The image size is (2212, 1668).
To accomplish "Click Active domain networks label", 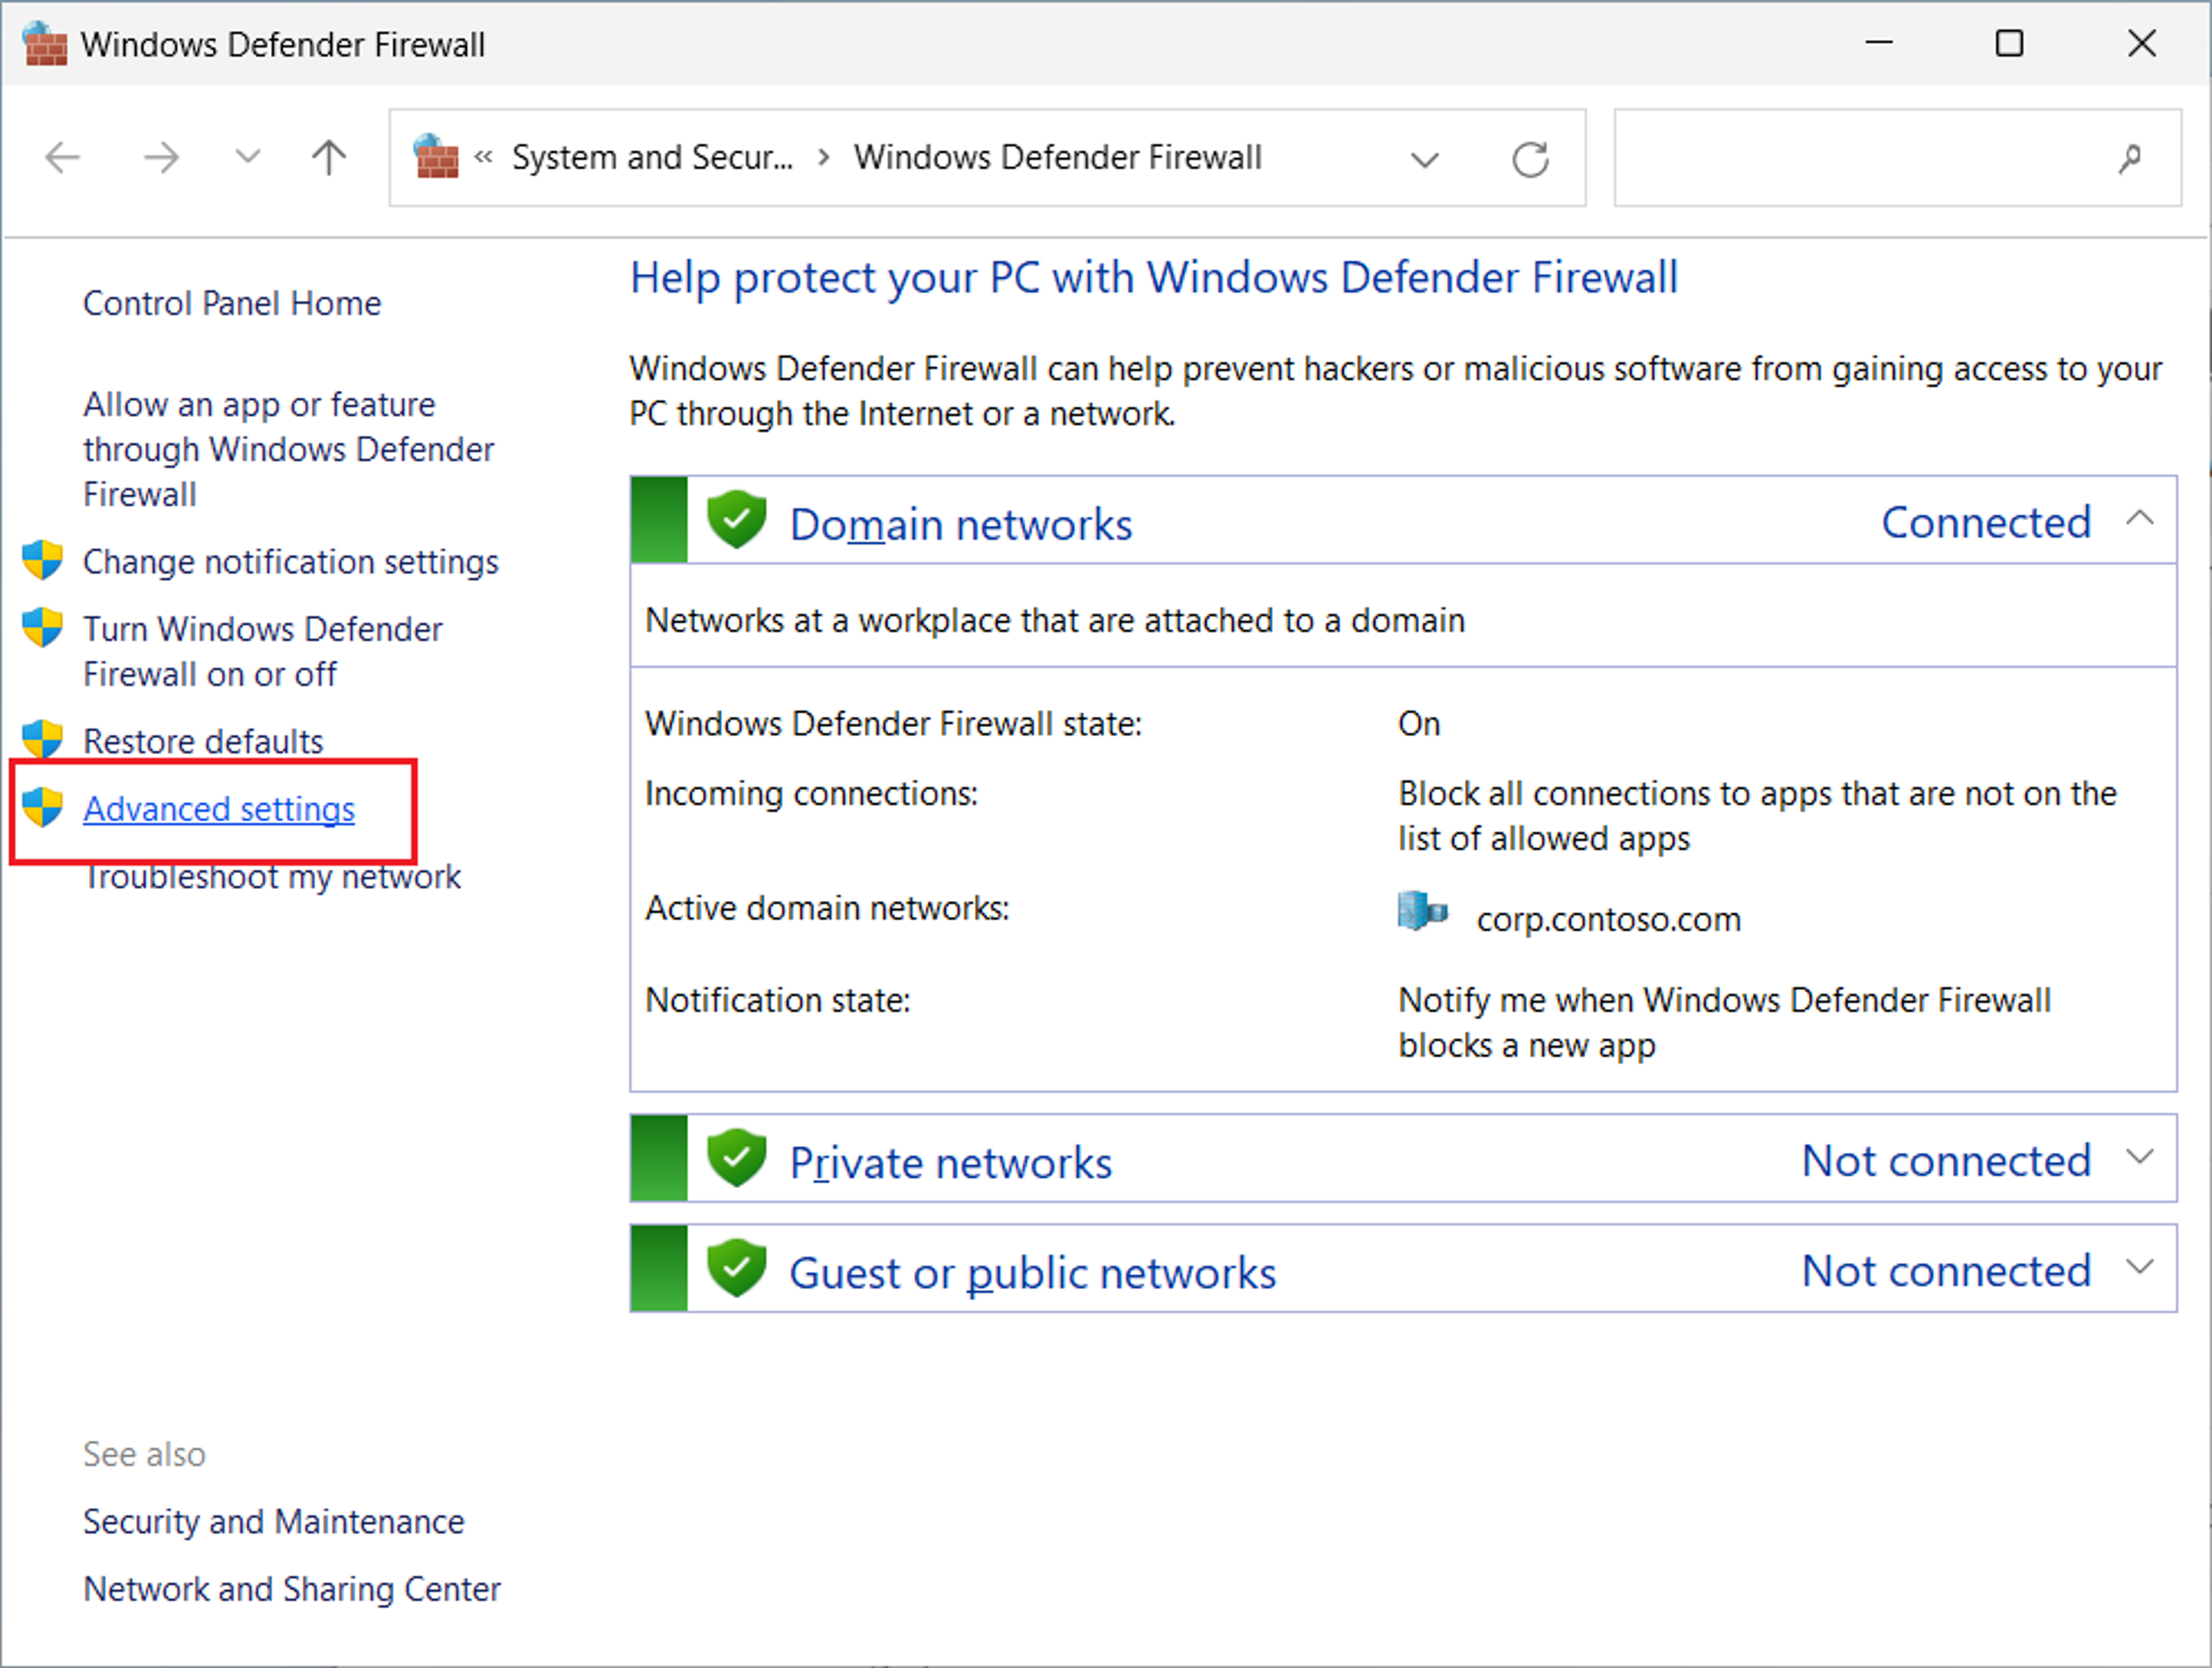I will (x=827, y=908).
